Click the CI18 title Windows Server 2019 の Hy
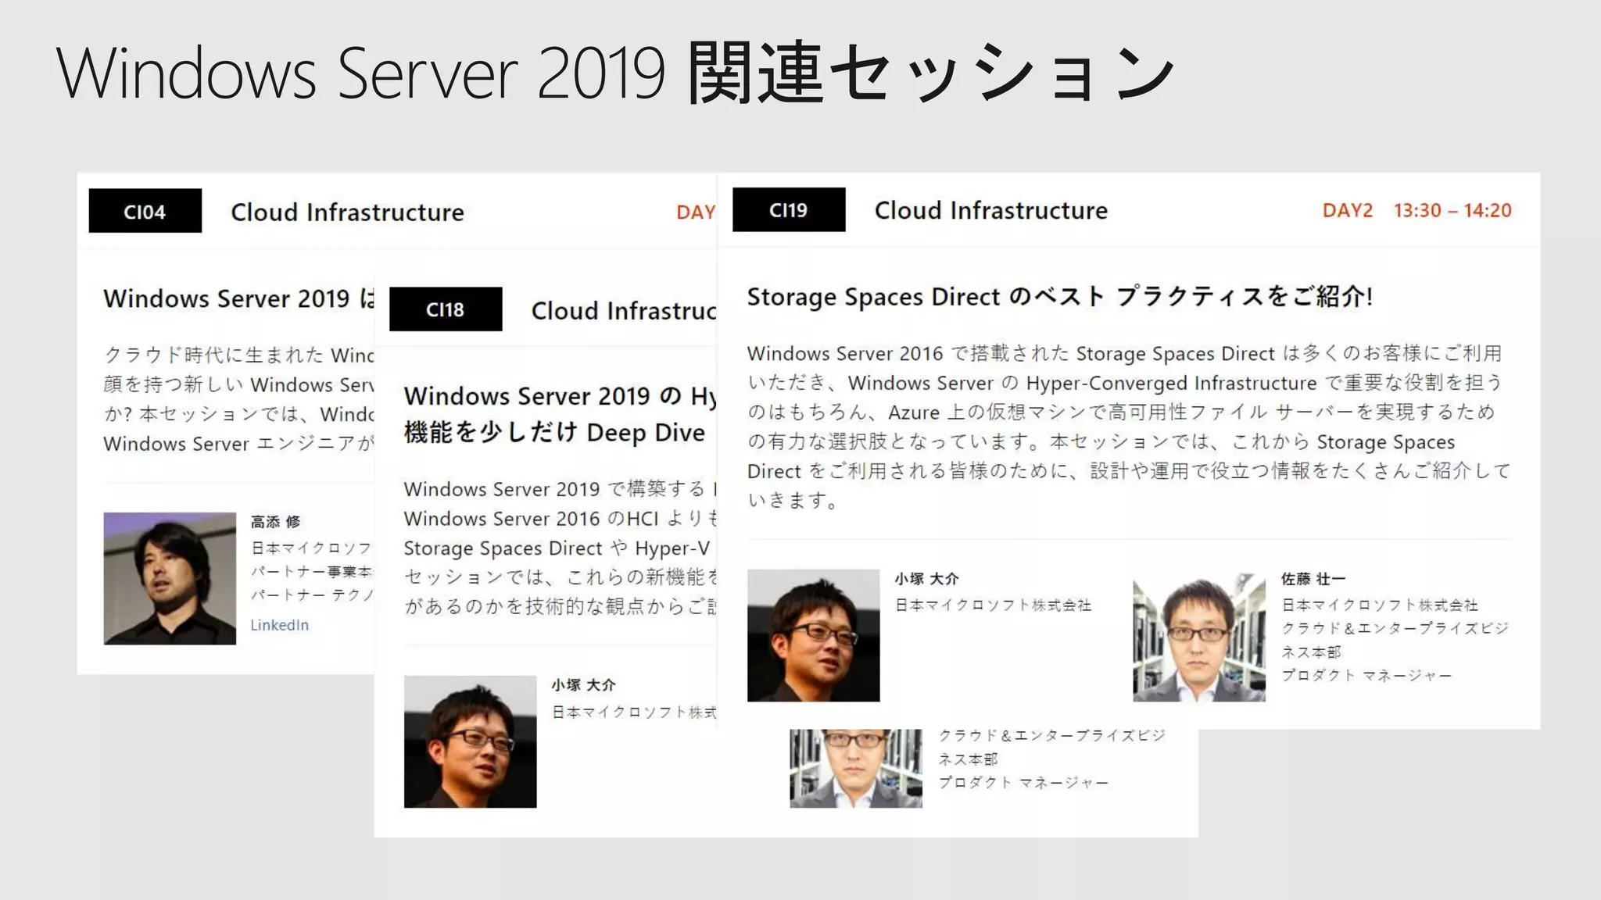 pos(560,395)
